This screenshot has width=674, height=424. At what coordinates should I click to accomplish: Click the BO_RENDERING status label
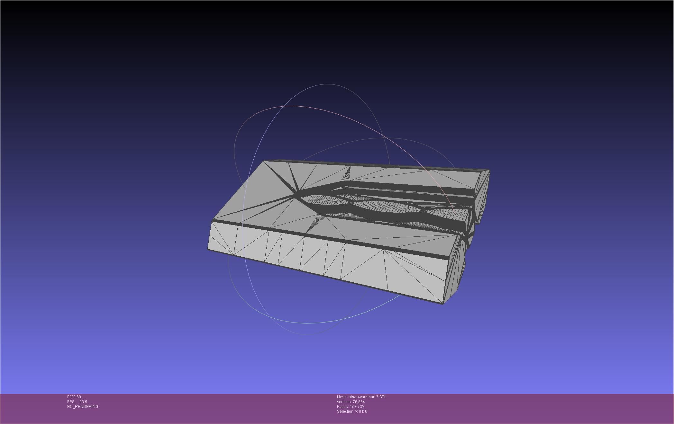(x=83, y=407)
